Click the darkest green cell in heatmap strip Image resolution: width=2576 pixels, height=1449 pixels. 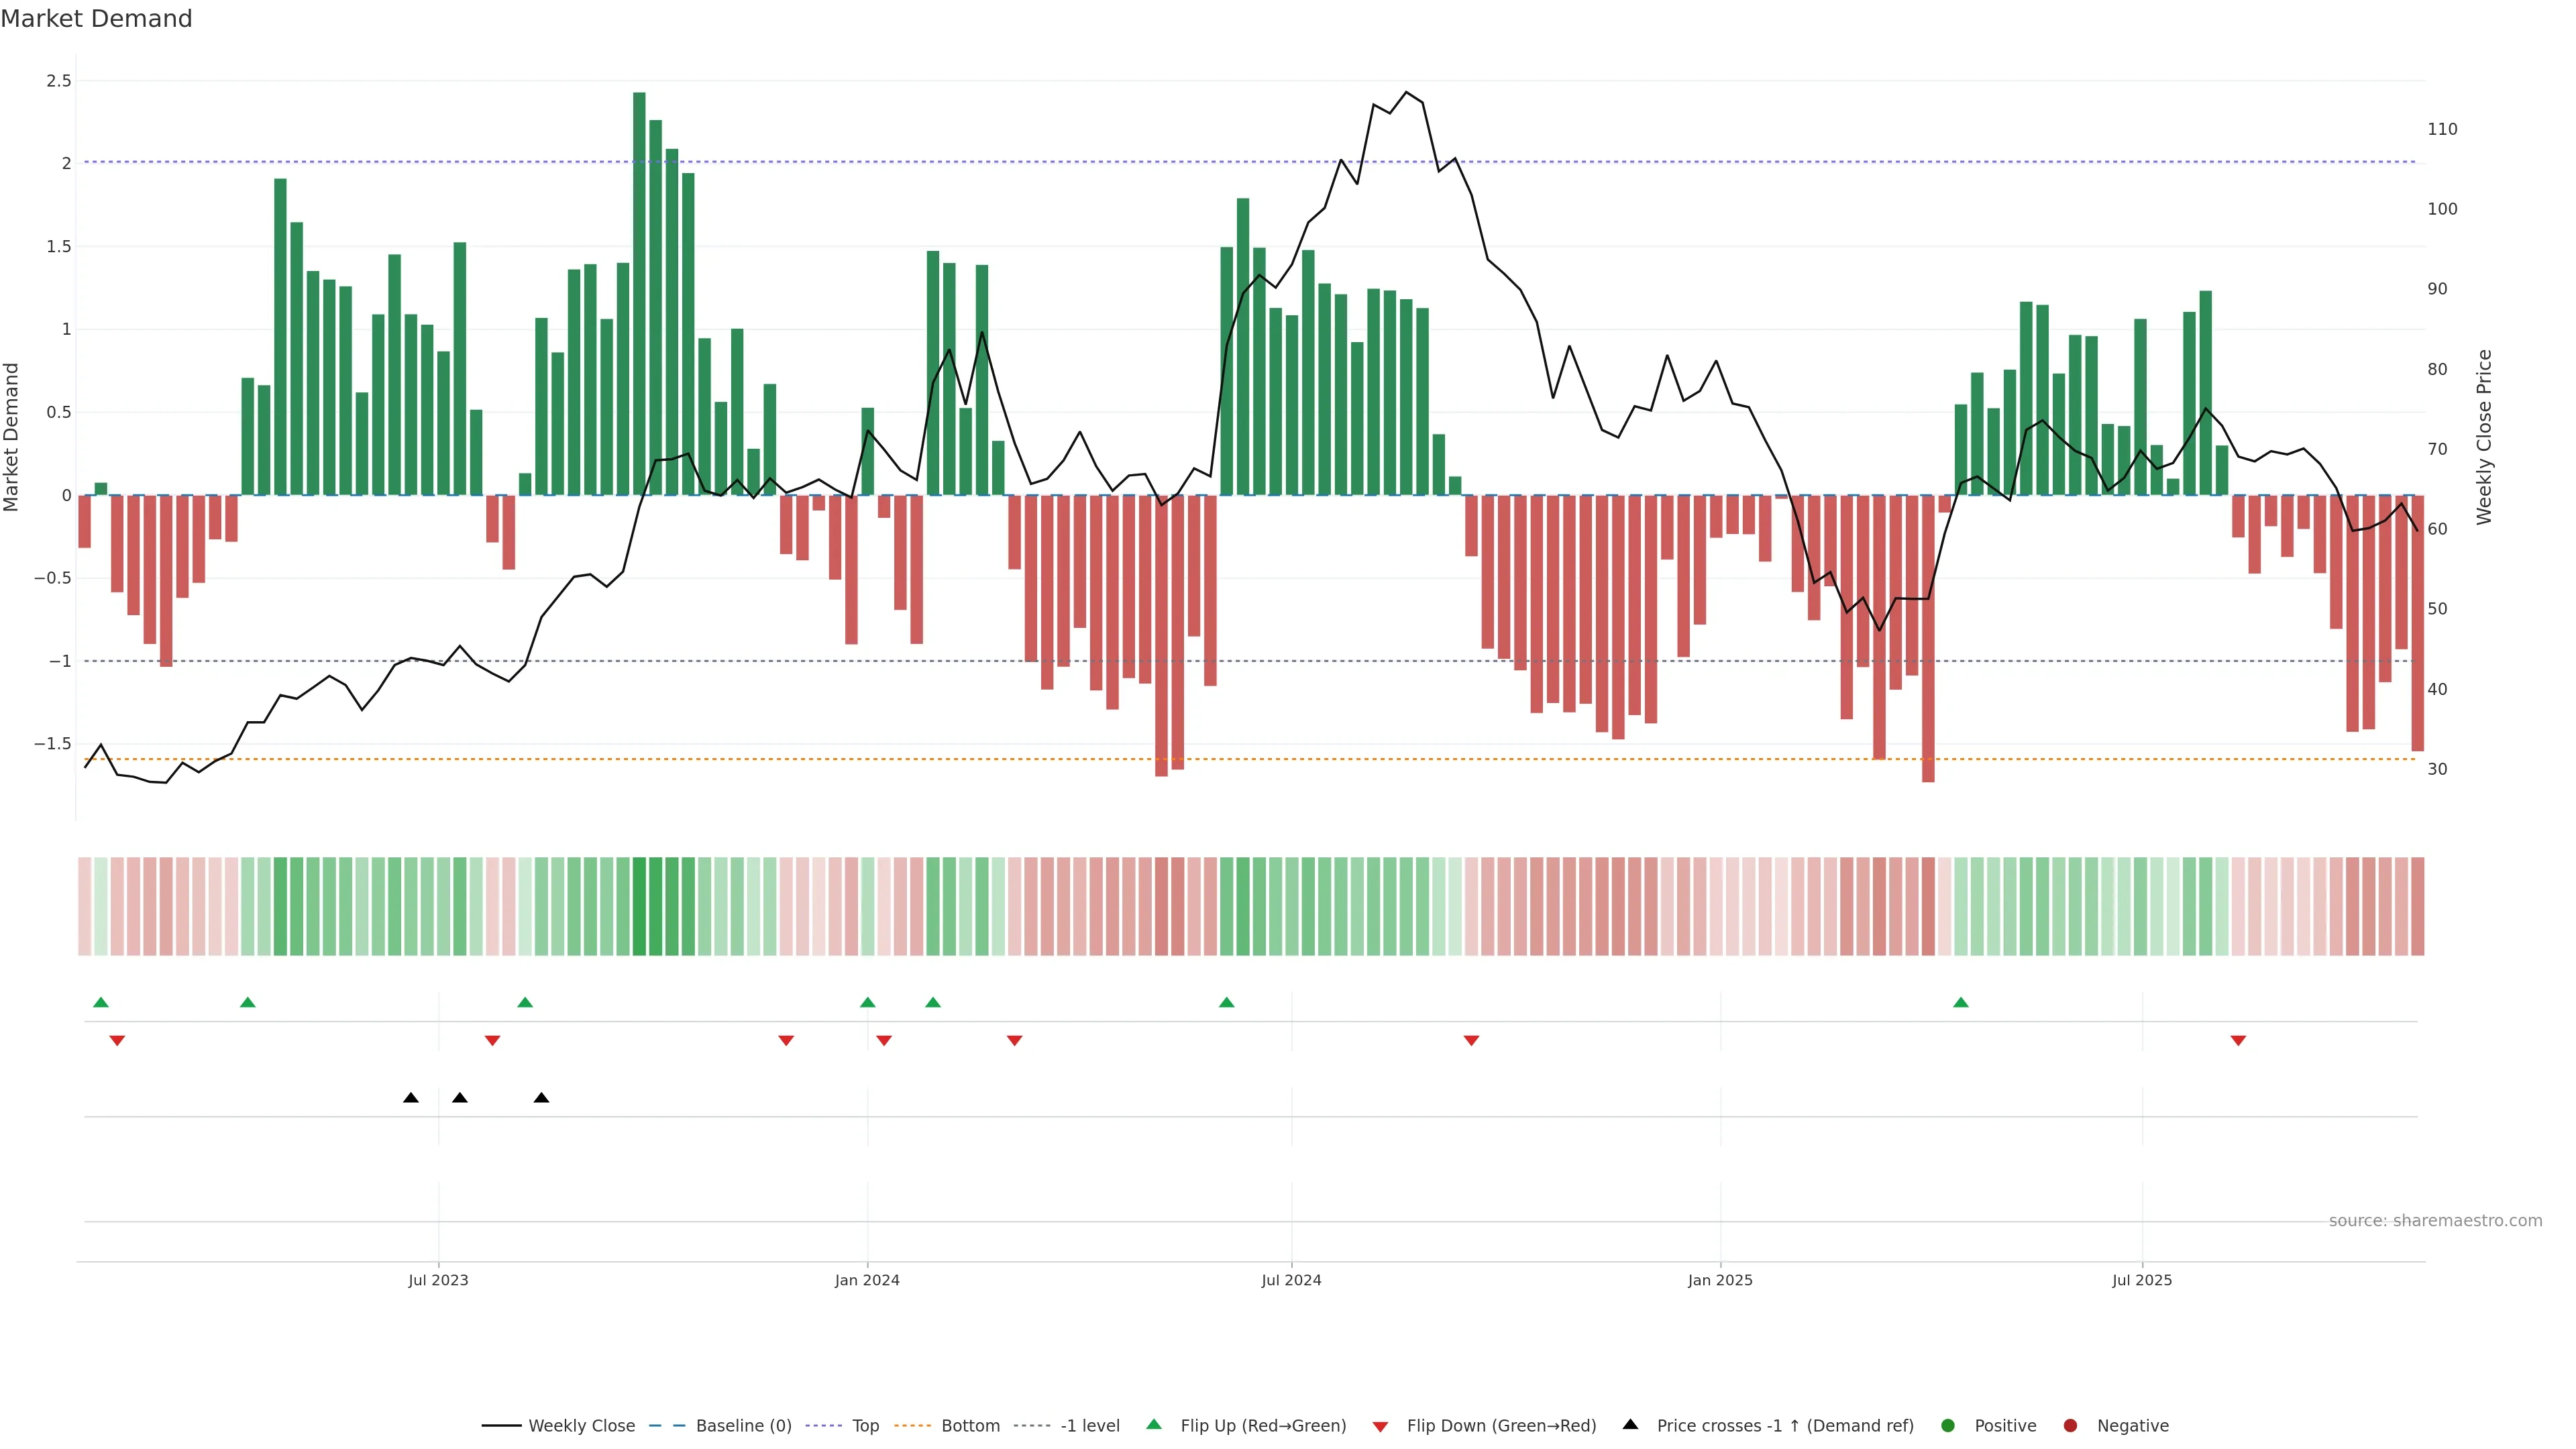[x=639, y=906]
